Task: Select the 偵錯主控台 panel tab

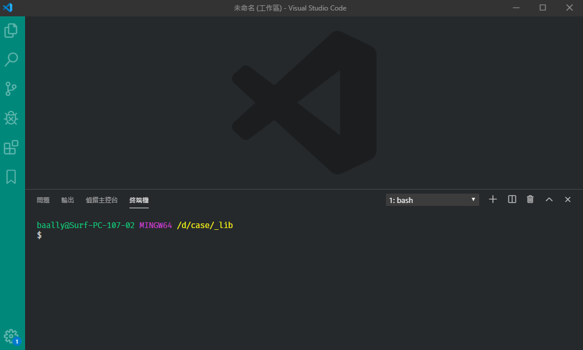Action: (x=101, y=199)
